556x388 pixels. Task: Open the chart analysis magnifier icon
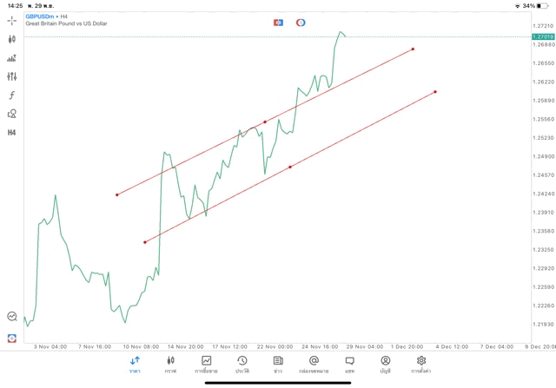click(x=12, y=317)
